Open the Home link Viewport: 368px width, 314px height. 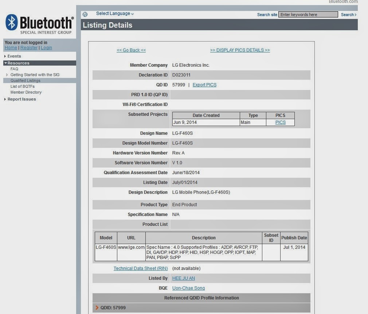point(11,48)
